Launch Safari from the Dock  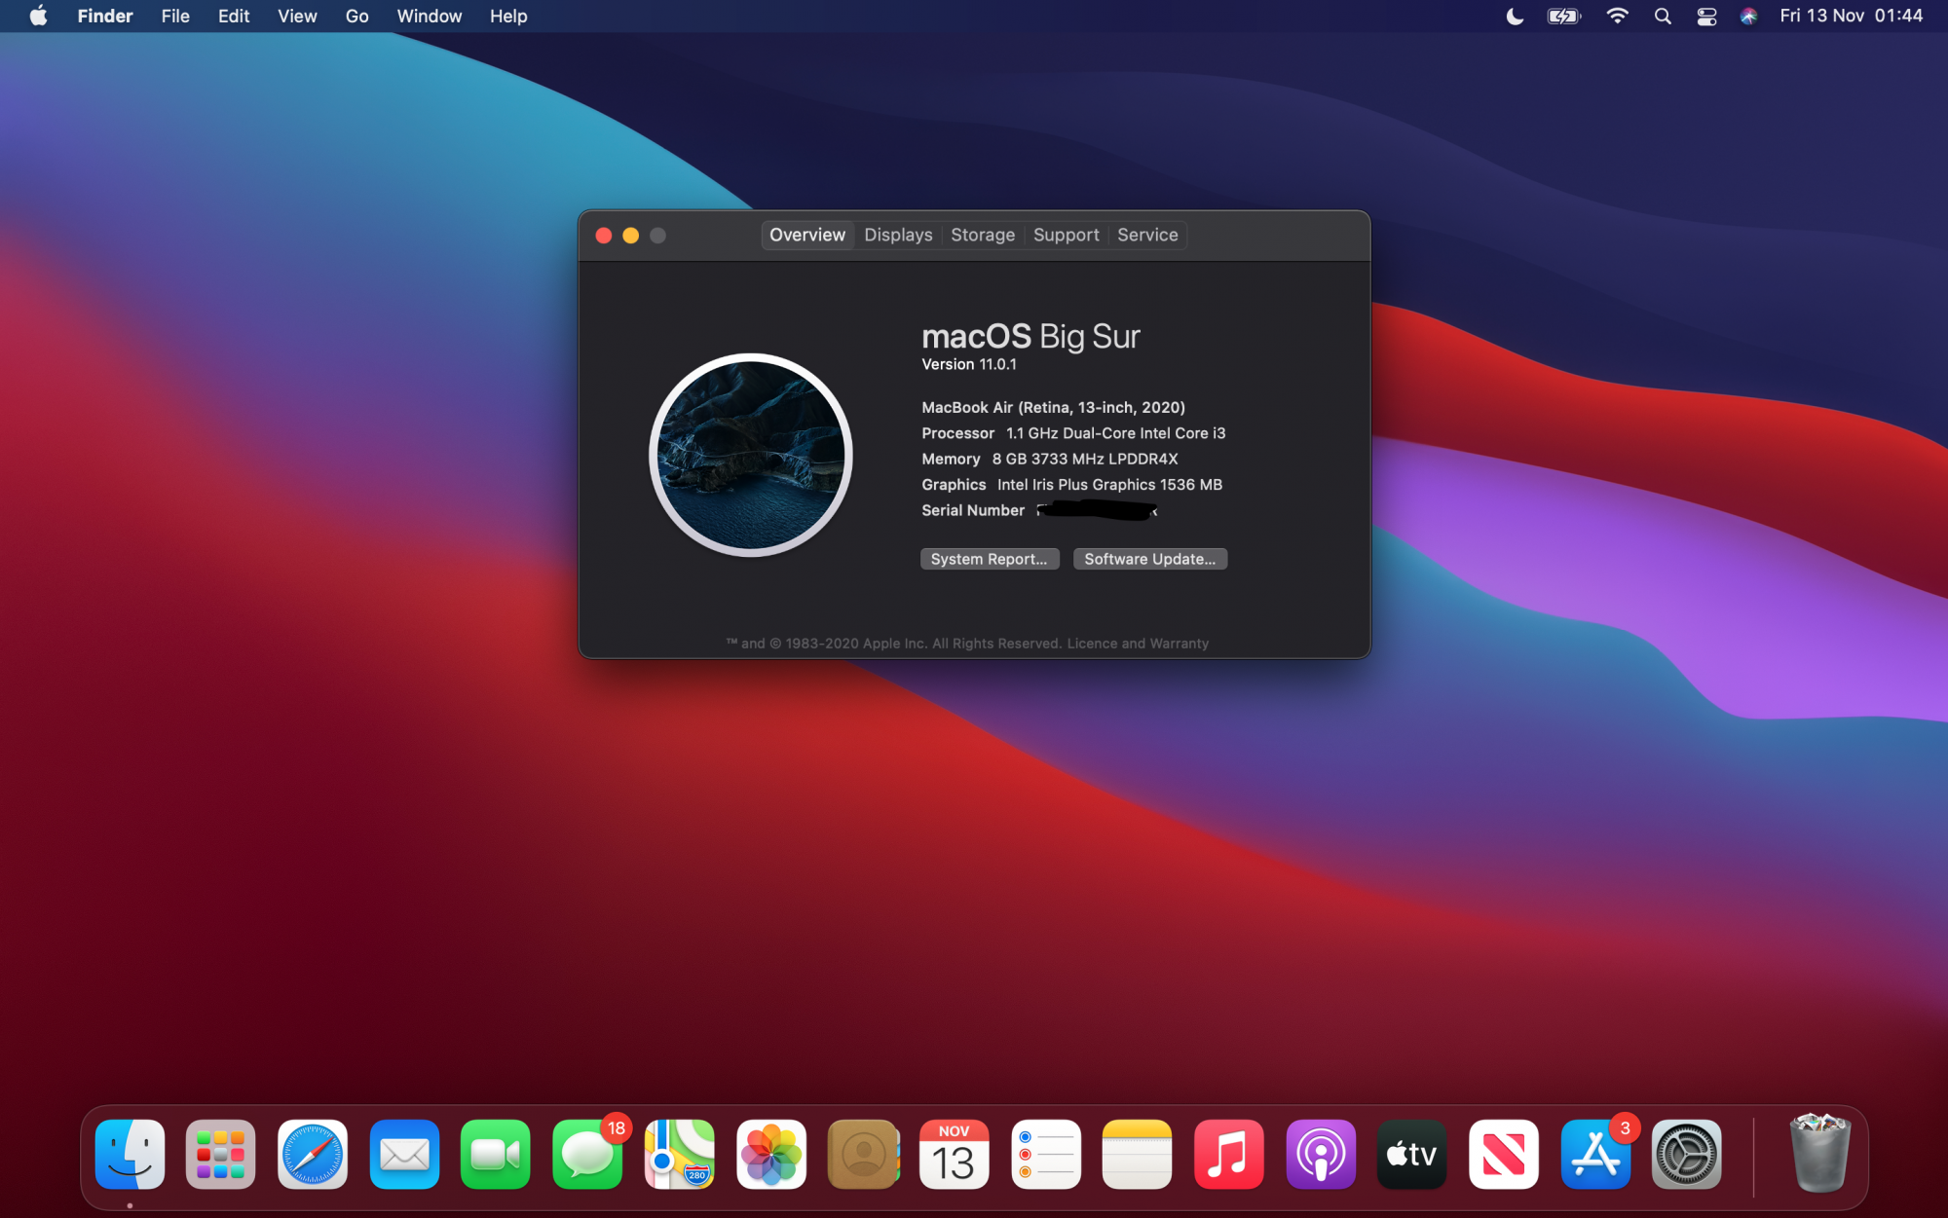pyautogui.click(x=313, y=1155)
